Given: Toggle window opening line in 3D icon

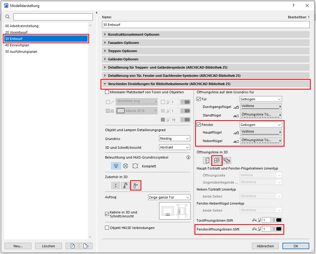Looking at the screenshot, I should pyautogui.click(x=217, y=160).
